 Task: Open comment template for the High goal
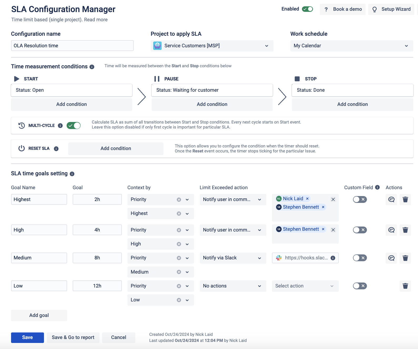(x=391, y=230)
